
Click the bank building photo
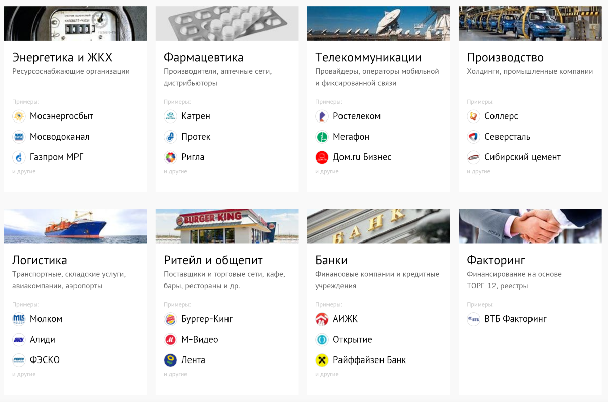pos(378,226)
